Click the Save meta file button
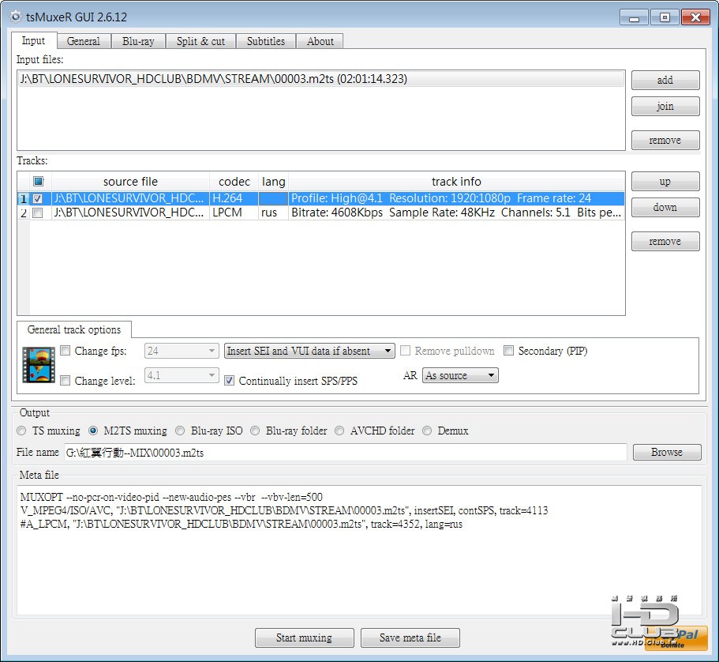Viewport: 719px width, 662px height. (410, 638)
